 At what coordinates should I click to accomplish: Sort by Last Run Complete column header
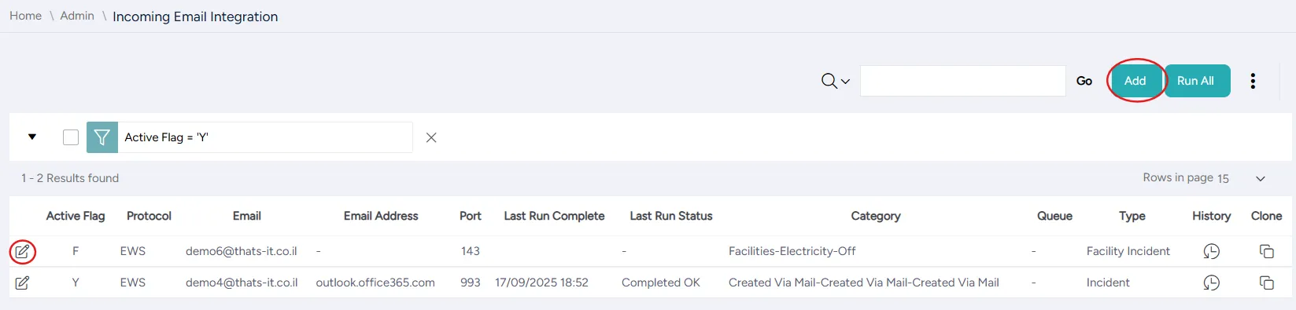555,216
